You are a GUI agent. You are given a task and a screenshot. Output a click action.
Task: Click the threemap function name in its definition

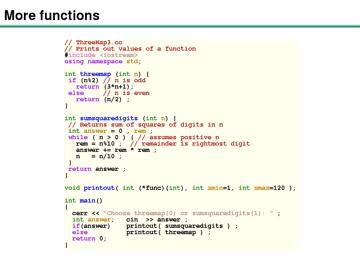point(95,74)
